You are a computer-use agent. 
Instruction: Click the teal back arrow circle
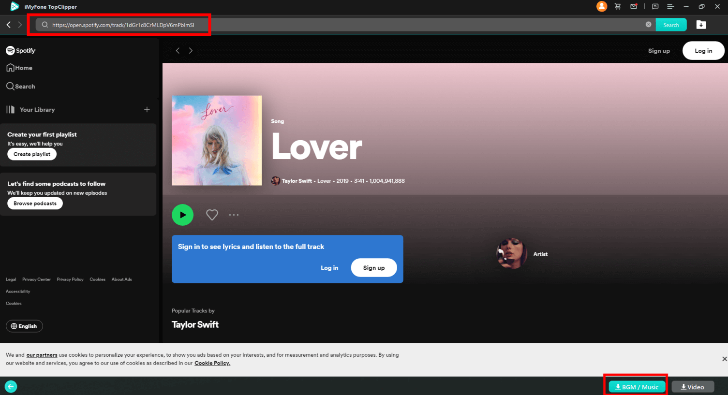[11, 387]
